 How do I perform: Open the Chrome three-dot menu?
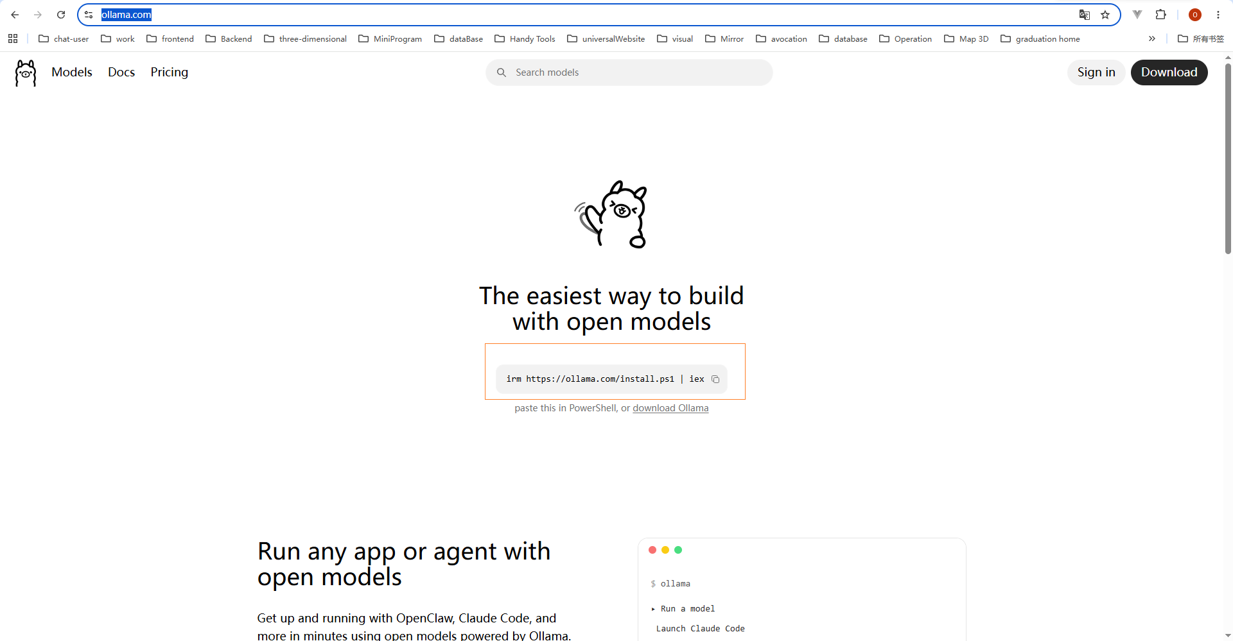1218,15
